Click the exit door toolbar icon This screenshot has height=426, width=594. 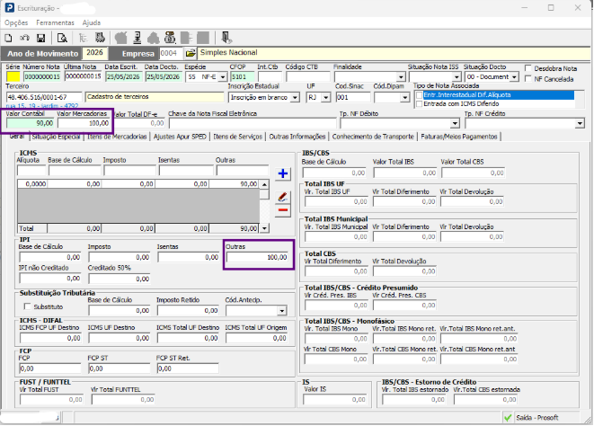click(226, 38)
